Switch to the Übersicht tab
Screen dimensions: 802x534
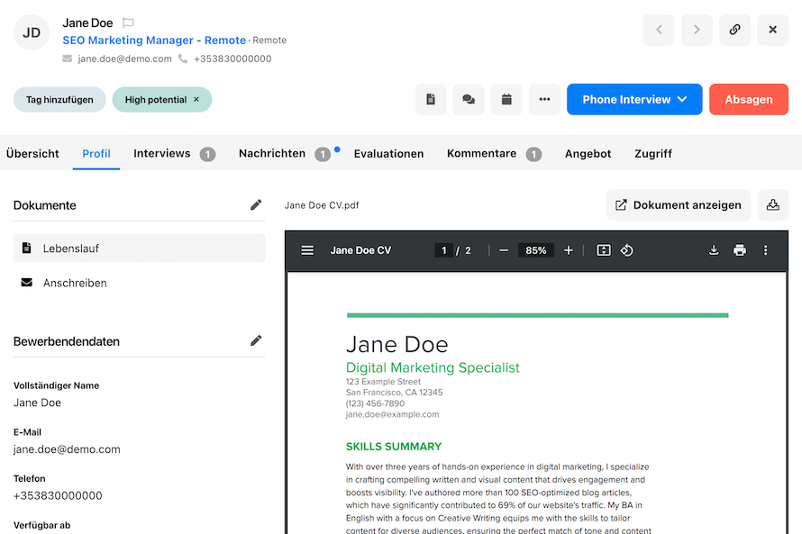click(32, 154)
